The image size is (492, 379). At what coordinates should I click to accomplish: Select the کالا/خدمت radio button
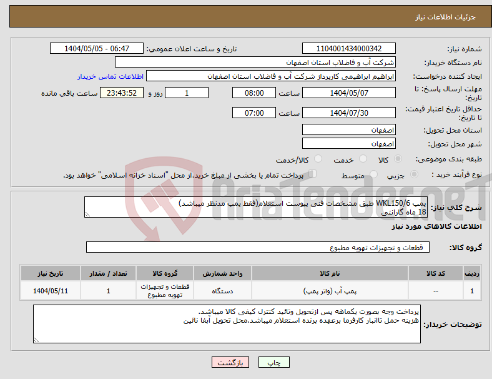click(318, 159)
